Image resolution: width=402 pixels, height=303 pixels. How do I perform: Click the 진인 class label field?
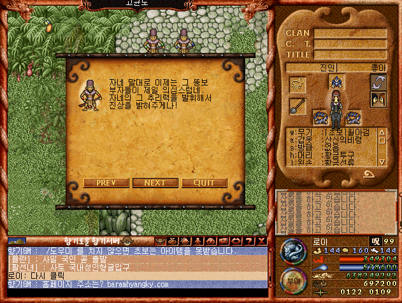pos(310,68)
